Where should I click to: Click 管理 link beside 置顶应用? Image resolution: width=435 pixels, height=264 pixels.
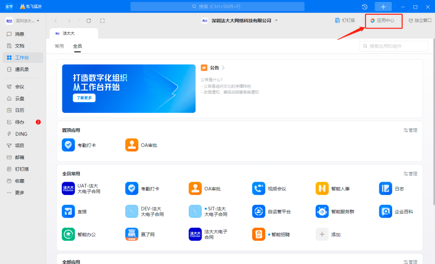[410, 130]
